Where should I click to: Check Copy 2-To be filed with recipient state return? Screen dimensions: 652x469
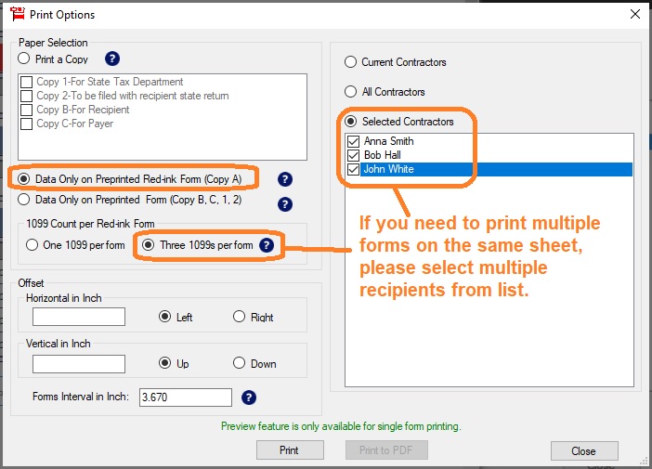point(27,96)
